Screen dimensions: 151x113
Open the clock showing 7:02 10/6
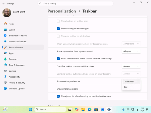pyautogui.click(x=142, y=109)
